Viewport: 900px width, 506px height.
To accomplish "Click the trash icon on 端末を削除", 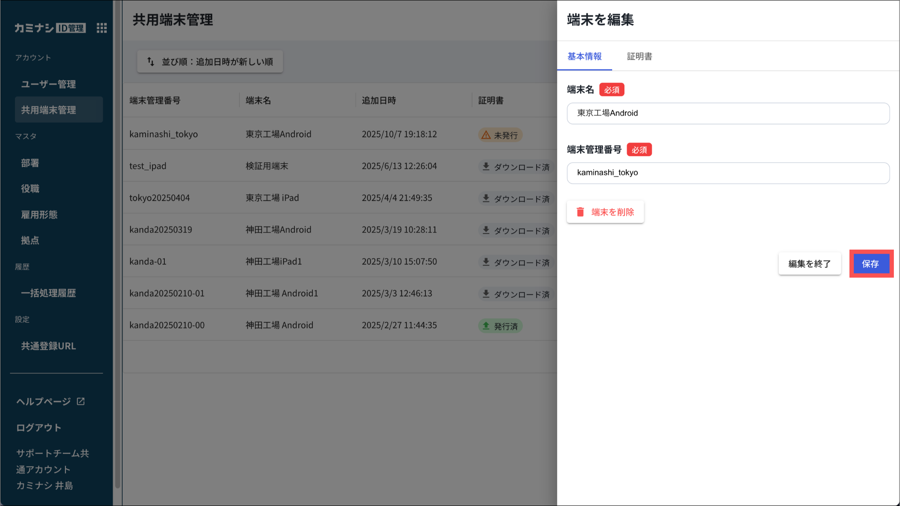I will pyautogui.click(x=580, y=212).
